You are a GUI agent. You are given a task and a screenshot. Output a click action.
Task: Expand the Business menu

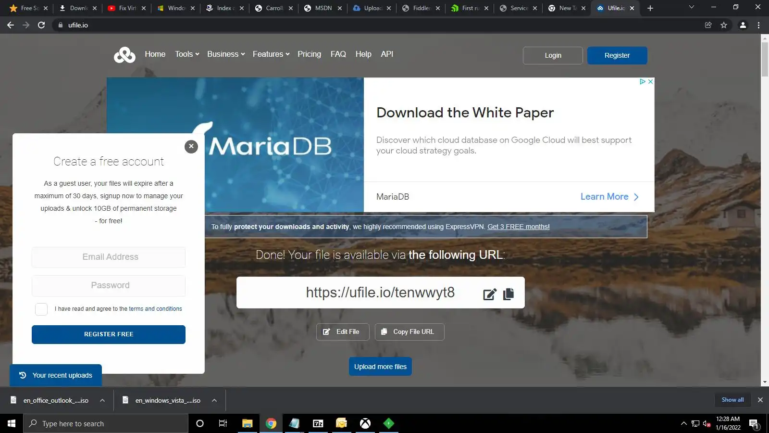click(x=226, y=54)
